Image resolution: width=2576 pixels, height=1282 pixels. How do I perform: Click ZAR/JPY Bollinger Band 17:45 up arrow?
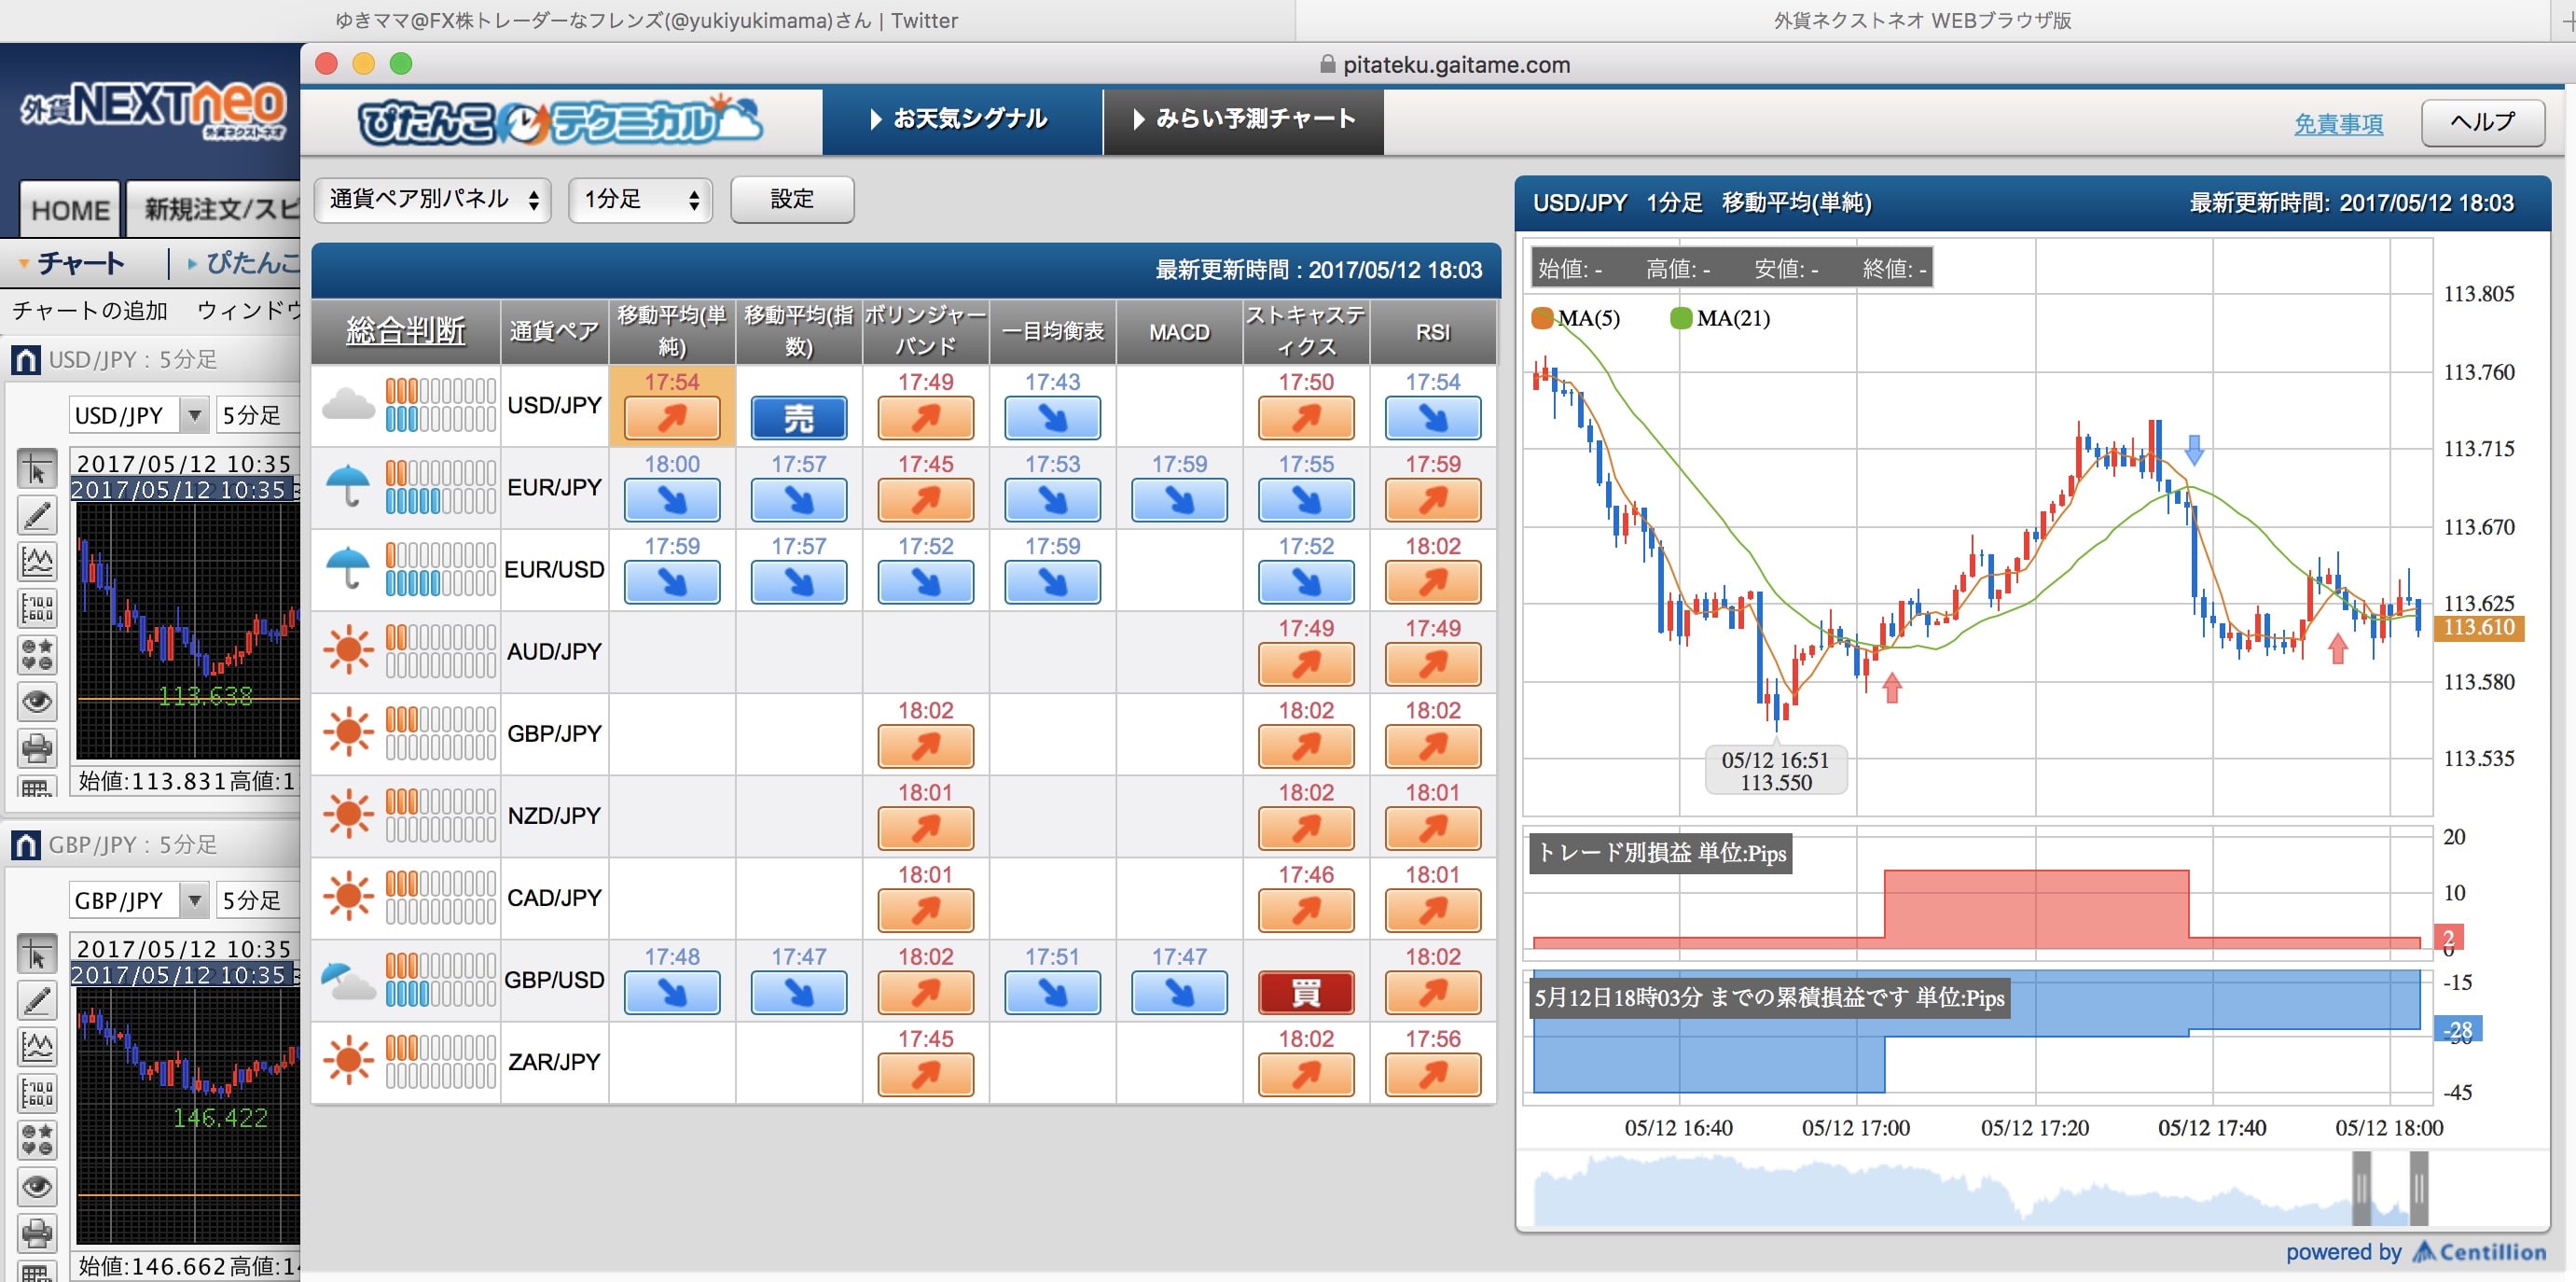[x=926, y=1074]
